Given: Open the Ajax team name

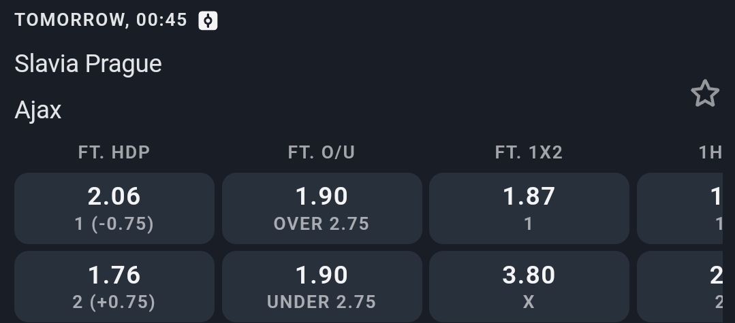Looking at the screenshot, I should pos(38,110).
